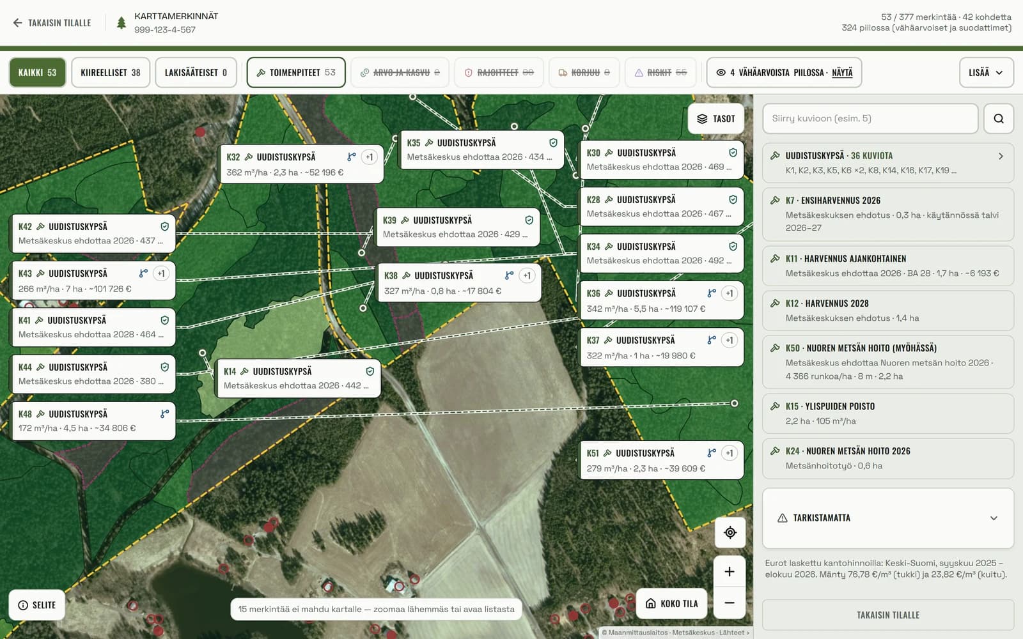
Task: Click branch icon on K43 card
Action: point(143,273)
